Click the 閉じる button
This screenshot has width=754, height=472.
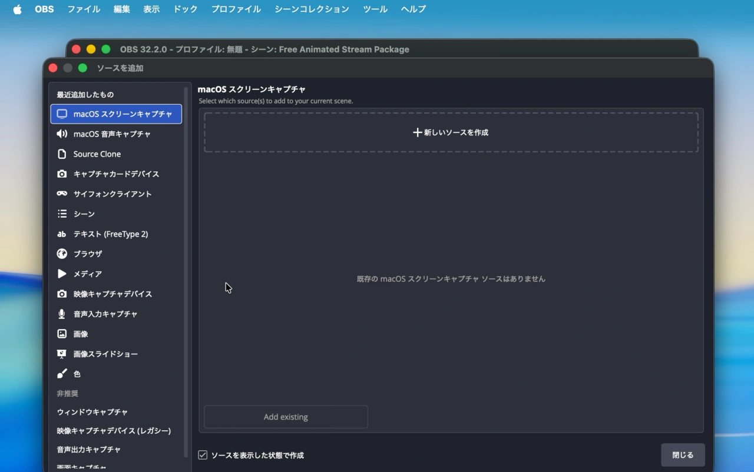pyautogui.click(x=683, y=455)
